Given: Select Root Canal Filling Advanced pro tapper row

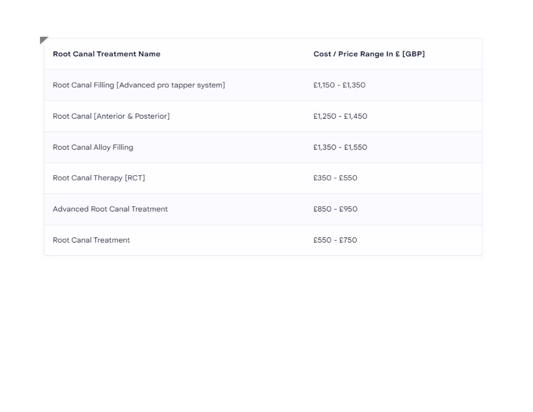Looking at the screenshot, I should tap(139, 85).
